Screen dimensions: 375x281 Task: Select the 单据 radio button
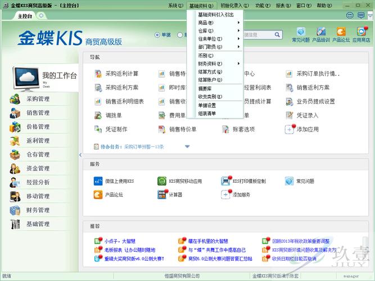pos(157,35)
